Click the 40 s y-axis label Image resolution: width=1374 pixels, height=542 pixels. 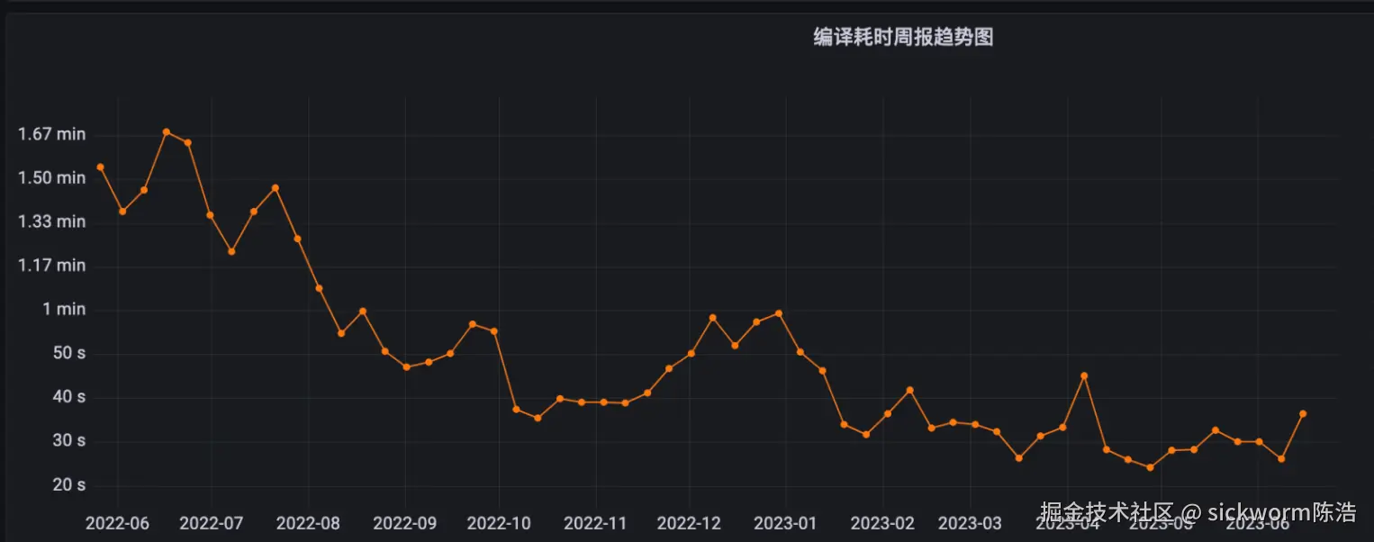tap(69, 397)
